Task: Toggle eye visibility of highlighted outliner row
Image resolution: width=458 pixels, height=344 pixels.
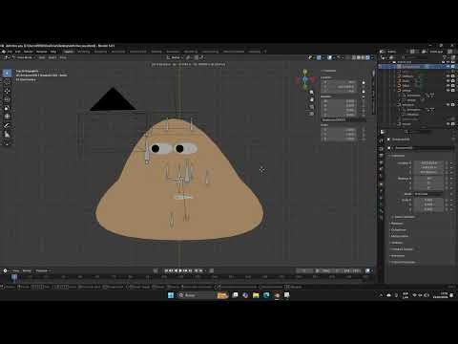Action: [448, 67]
